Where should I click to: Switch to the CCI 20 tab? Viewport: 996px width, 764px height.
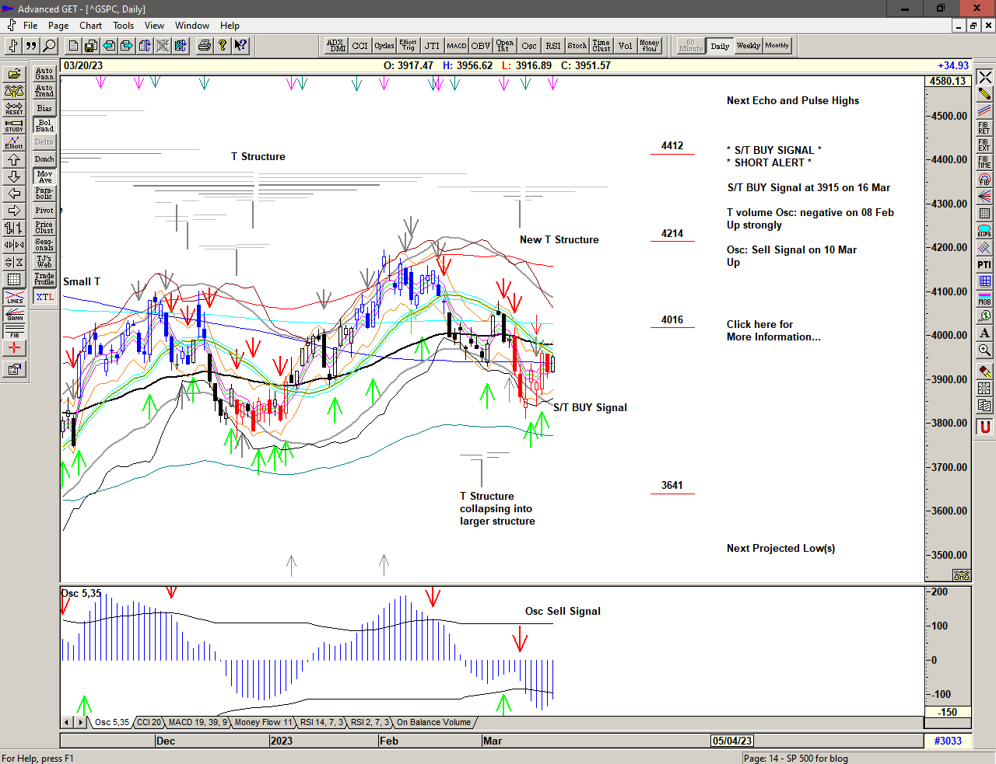coord(149,722)
